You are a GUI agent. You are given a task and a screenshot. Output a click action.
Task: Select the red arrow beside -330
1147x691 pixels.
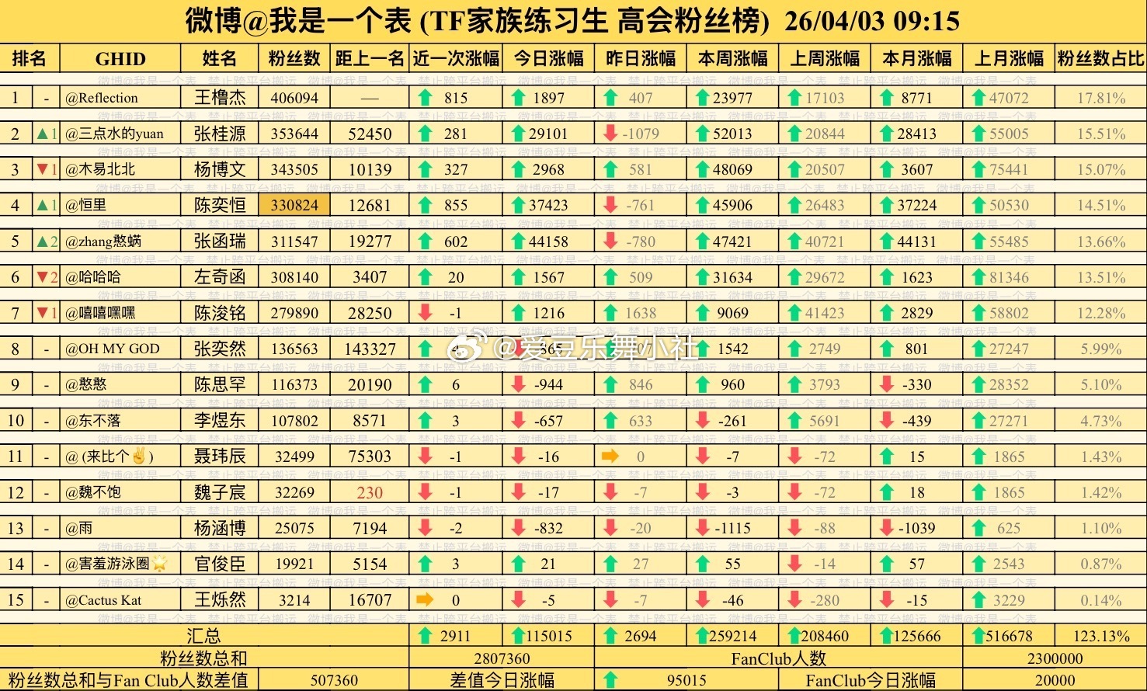tap(887, 384)
